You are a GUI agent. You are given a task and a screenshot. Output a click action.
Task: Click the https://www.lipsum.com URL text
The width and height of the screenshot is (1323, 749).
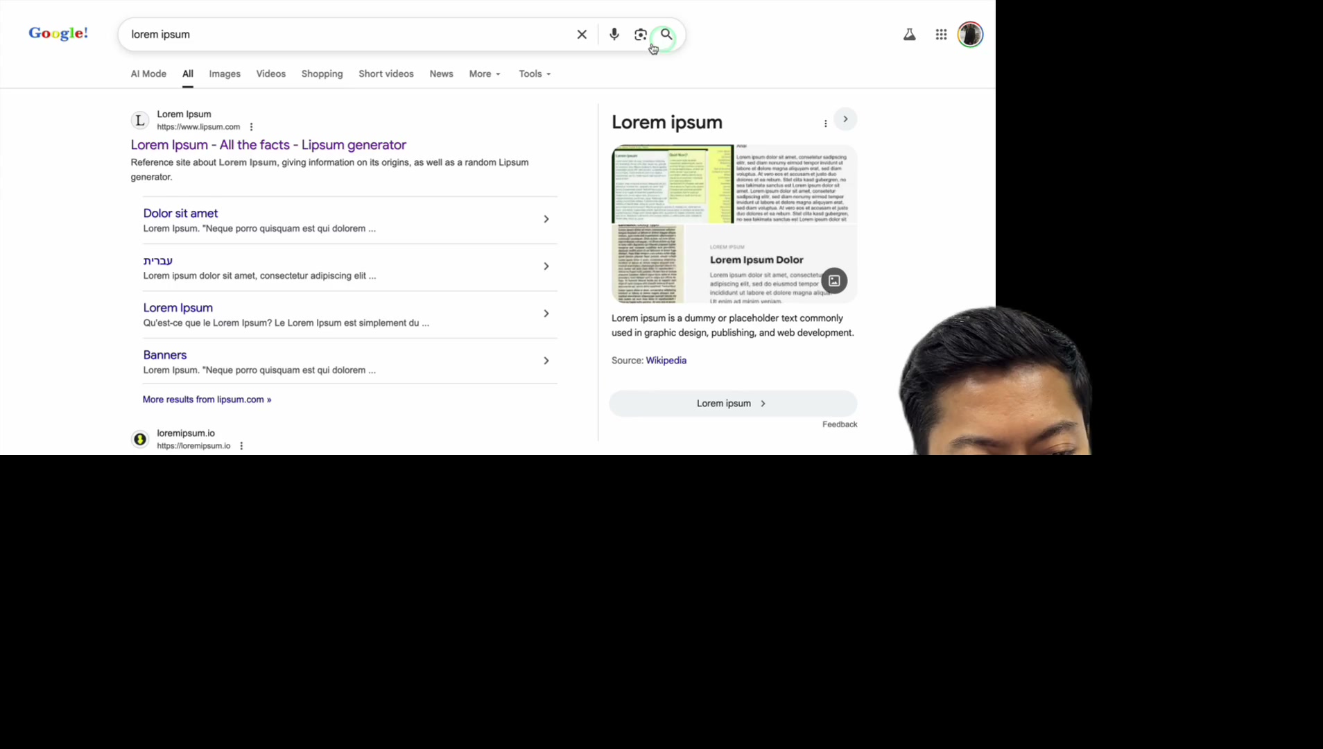tap(198, 127)
